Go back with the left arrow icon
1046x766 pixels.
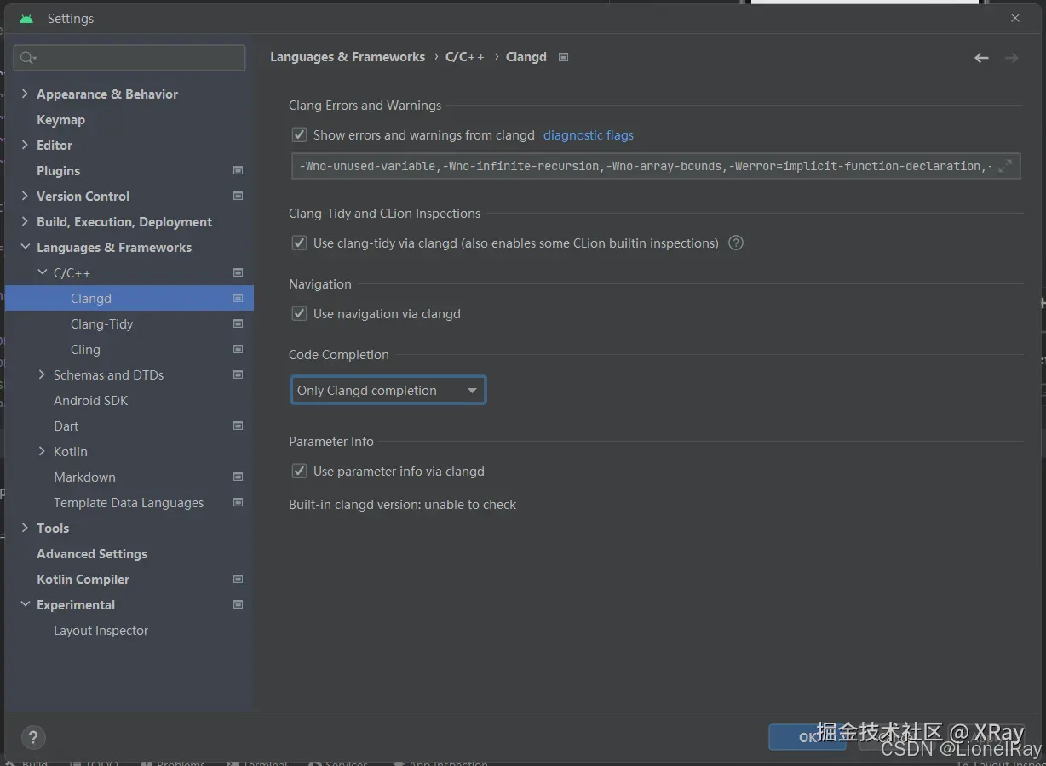(981, 58)
